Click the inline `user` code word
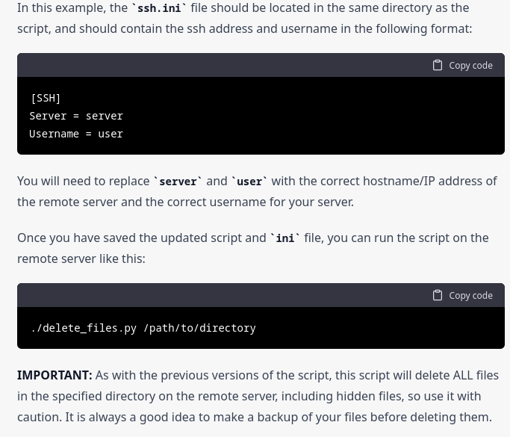510x437 pixels. [x=249, y=182]
